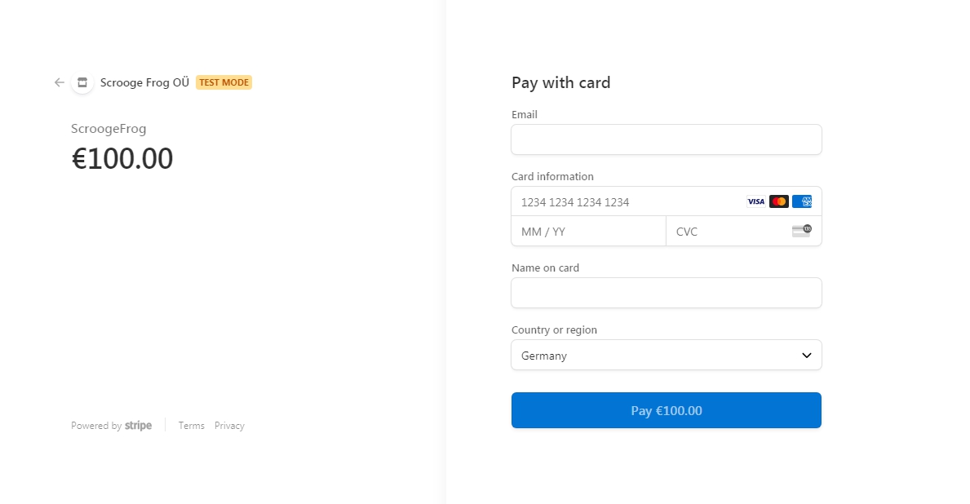Click the CVC card hint icon
Viewport: 970px width, 504px height.
pos(802,231)
